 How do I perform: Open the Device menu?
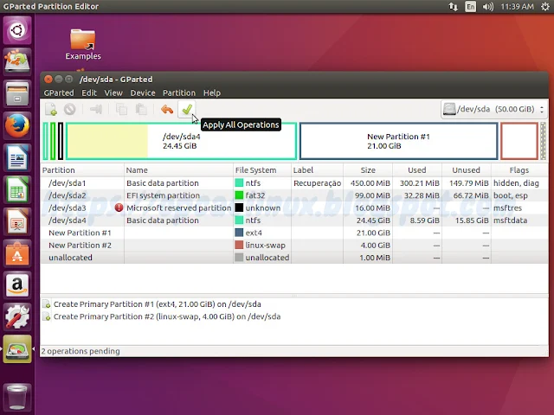(143, 93)
